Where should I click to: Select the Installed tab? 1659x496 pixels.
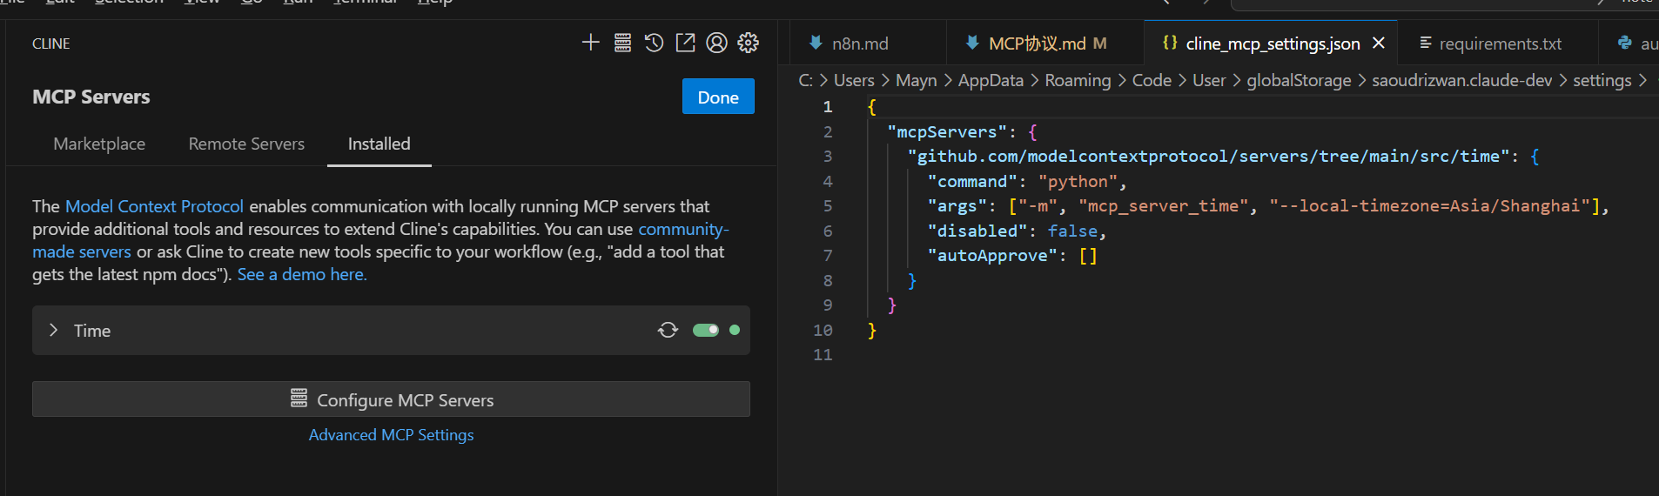[379, 144]
